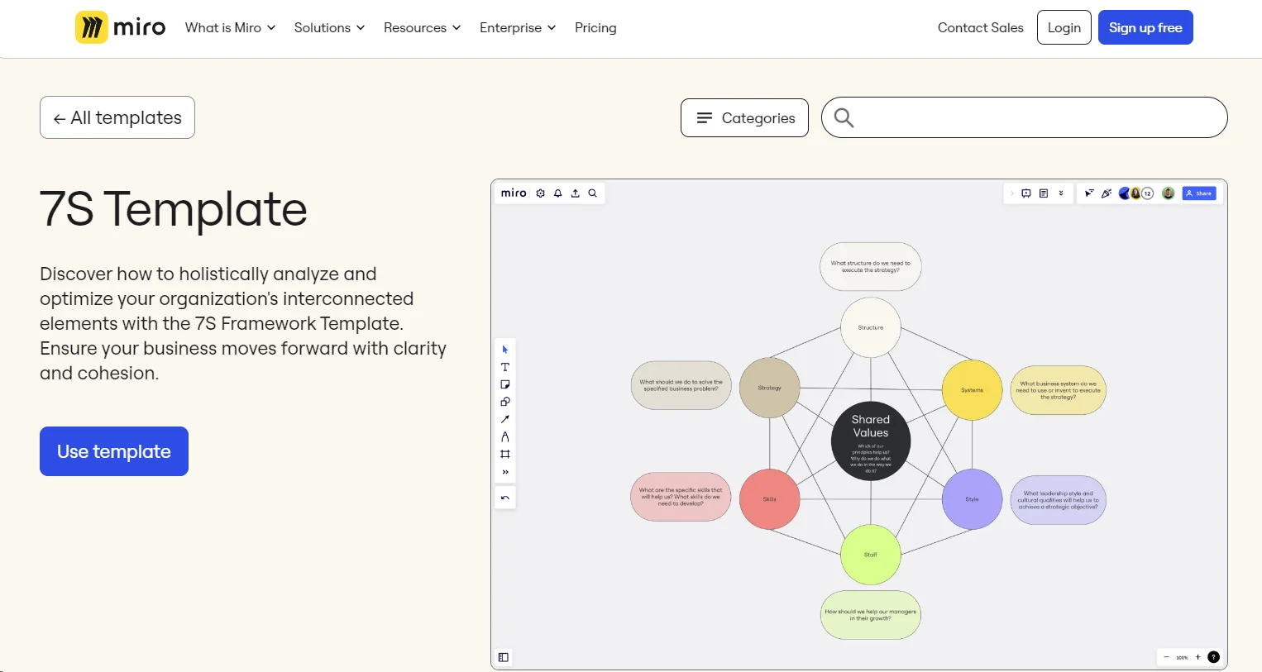Click the blue Share button

click(x=1200, y=193)
